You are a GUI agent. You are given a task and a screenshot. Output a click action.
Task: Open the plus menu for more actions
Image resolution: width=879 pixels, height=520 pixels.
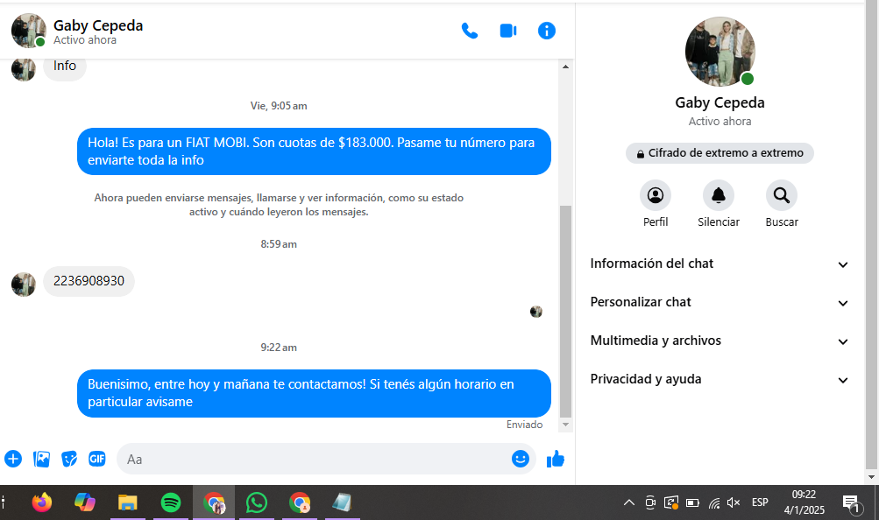tap(13, 459)
